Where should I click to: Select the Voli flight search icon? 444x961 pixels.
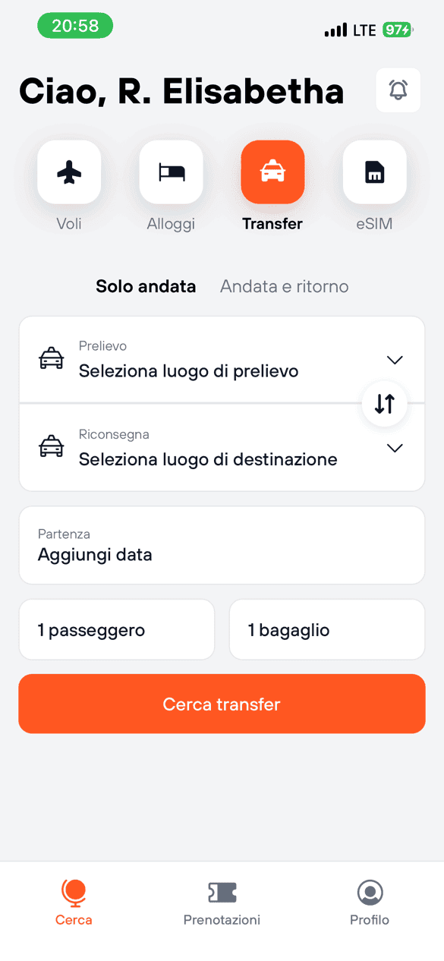pos(69,172)
